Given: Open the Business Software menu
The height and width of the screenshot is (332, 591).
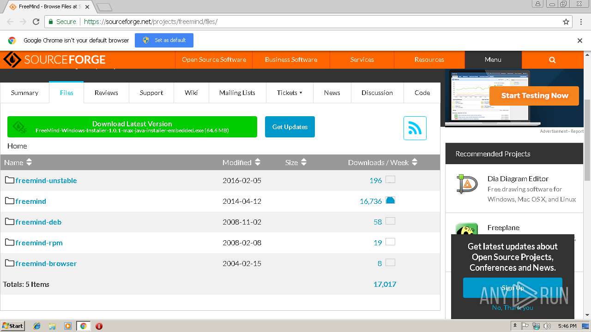Looking at the screenshot, I should (x=291, y=59).
